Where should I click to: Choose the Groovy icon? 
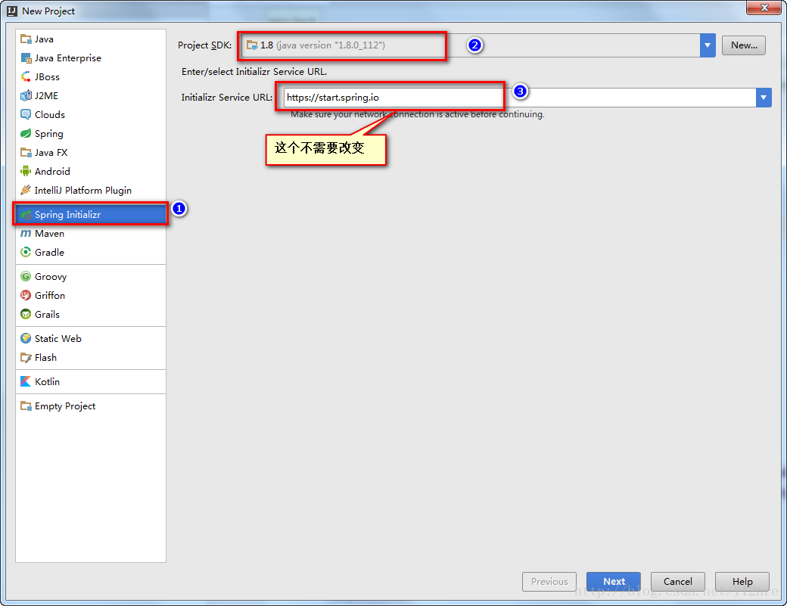pyautogui.click(x=26, y=276)
